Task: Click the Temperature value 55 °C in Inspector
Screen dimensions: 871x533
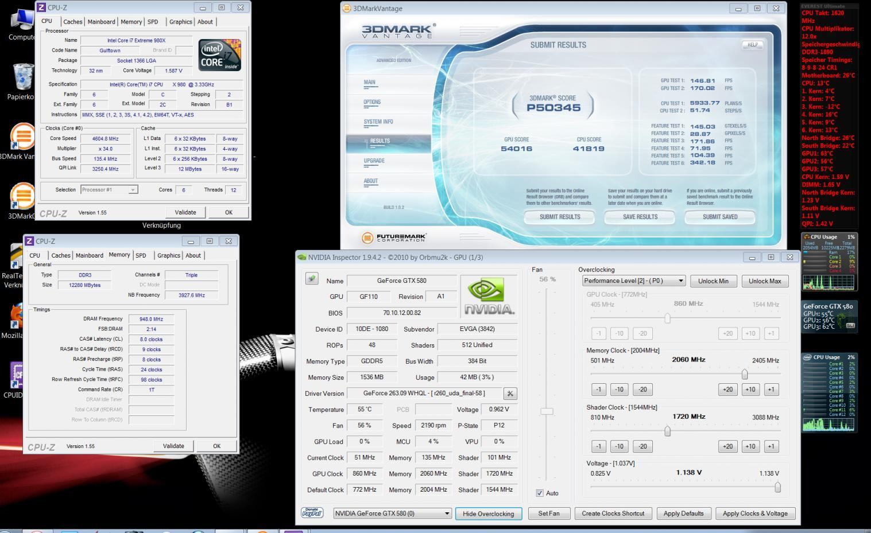Action: tap(365, 410)
